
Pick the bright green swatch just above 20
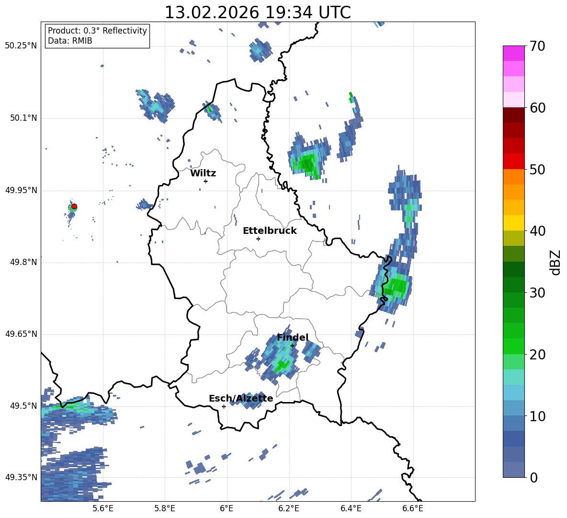coord(513,346)
